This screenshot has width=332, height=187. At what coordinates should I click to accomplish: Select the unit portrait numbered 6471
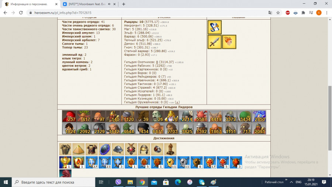(x=157, y=128)
